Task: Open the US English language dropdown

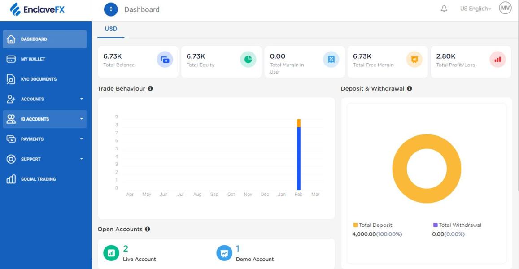Action: point(475,9)
